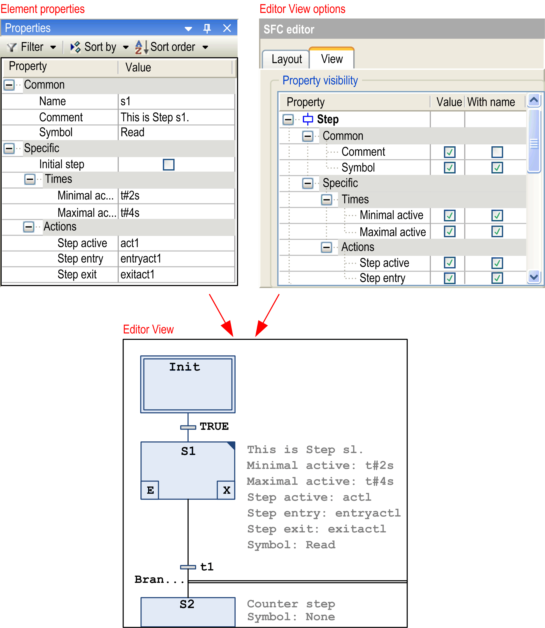Click the TRUE transition label
This screenshot has height=628, width=545.
coord(214,426)
